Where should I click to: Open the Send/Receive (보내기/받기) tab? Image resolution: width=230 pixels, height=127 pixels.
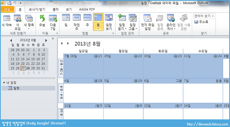[37, 10]
